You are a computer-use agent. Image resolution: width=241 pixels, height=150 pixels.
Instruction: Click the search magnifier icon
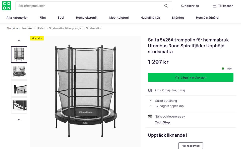pos(166,6)
